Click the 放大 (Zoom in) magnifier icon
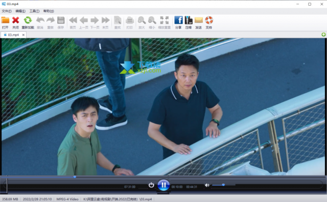 pyautogui.click(x=142, y=20)
